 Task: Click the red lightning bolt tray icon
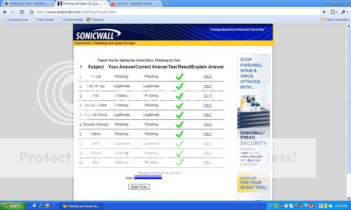pyautogui.click(x=311, y=206)
